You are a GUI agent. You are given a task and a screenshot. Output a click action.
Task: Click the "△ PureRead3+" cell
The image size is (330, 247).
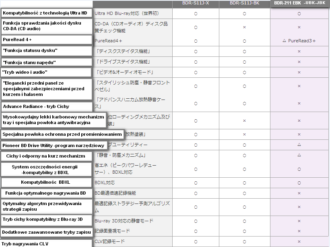[x=299, y=41]
